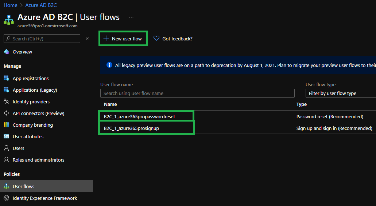Screen dimensions: 376x206
Task: Click Azure AD B2C breadcrumb link
Action: (41, 5)
